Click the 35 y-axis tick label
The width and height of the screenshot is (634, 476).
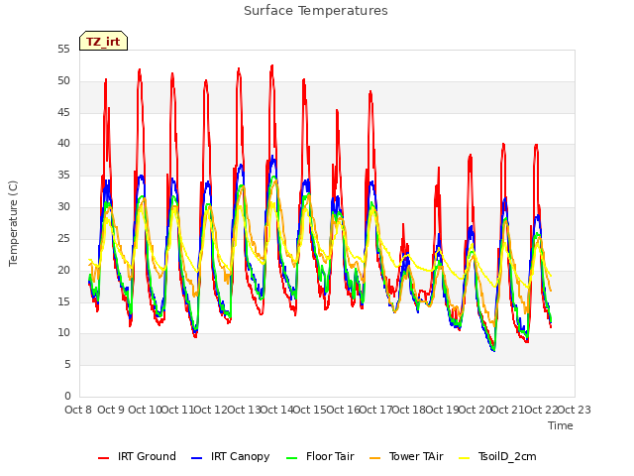(63, 176)
